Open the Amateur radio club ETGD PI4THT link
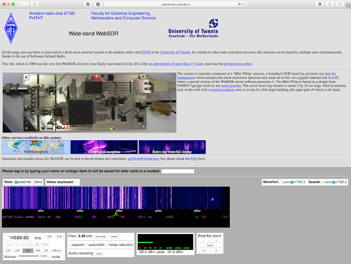 coord(52,16)
